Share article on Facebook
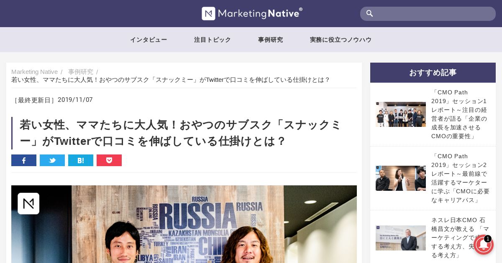 tap(24, 160)
